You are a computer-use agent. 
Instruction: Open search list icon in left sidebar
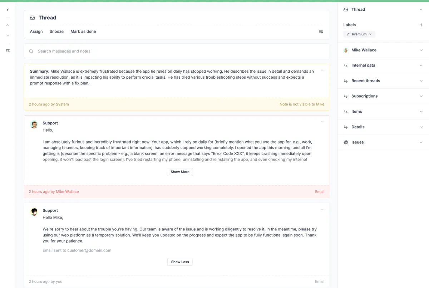click(8, 50)
